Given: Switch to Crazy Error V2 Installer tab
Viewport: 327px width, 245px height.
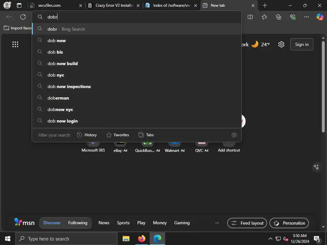Looking at the screenshot, I should [114, 5].
